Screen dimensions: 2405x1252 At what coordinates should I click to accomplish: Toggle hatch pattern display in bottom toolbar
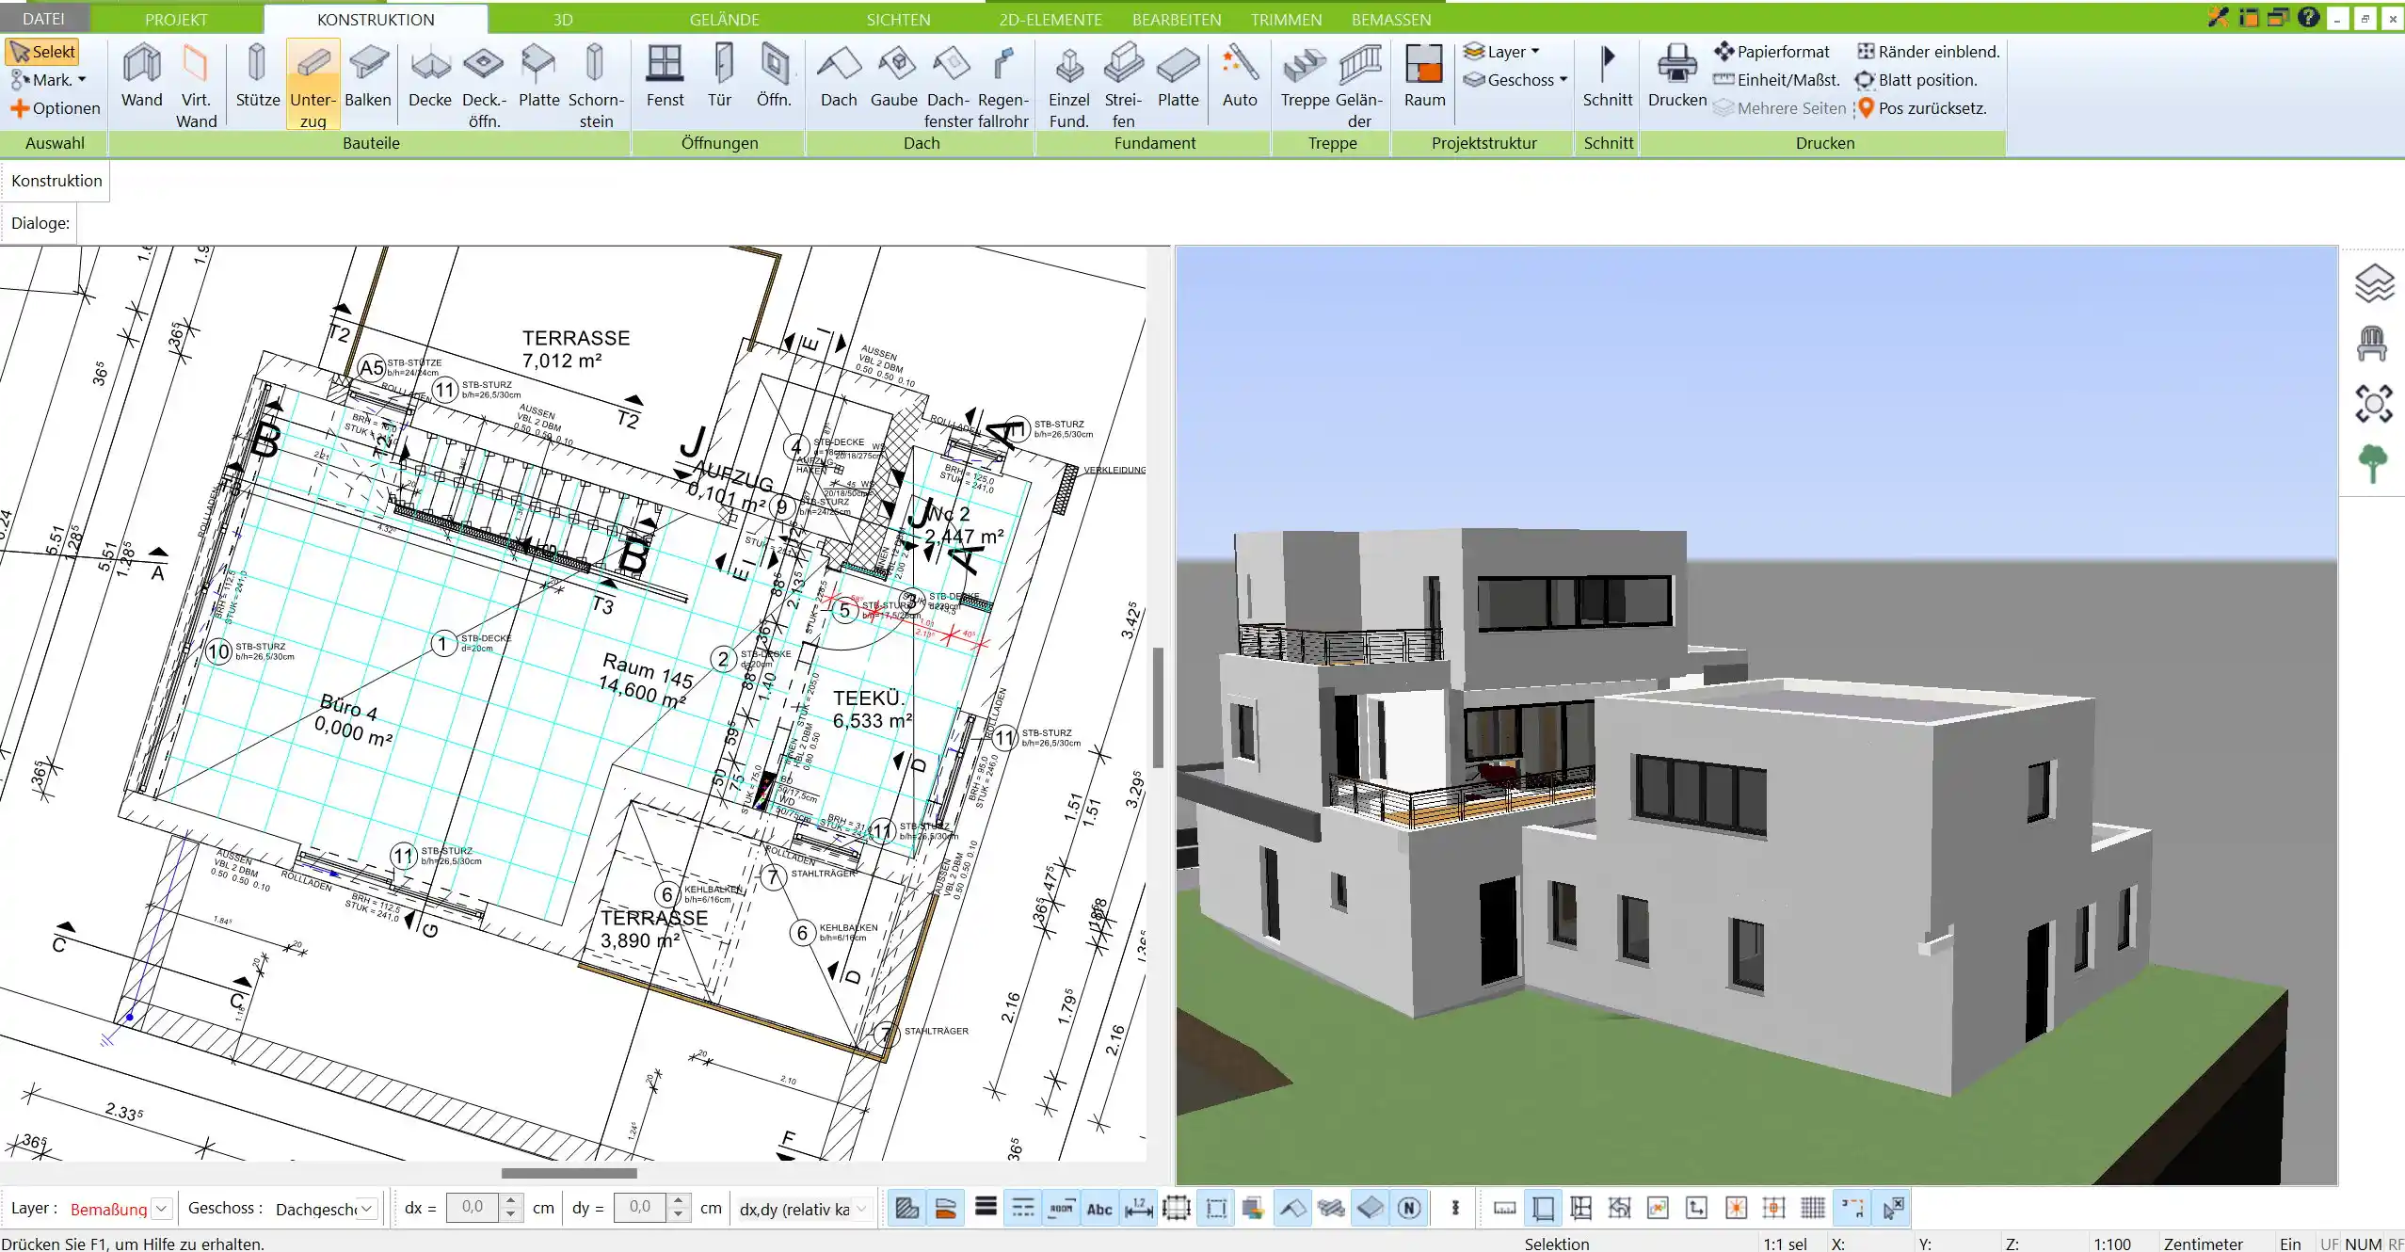[x=906, y=1208]
